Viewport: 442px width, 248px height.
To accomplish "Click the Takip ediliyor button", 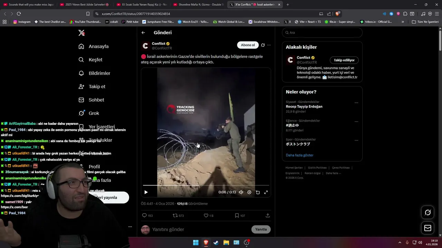I will 344,60.
